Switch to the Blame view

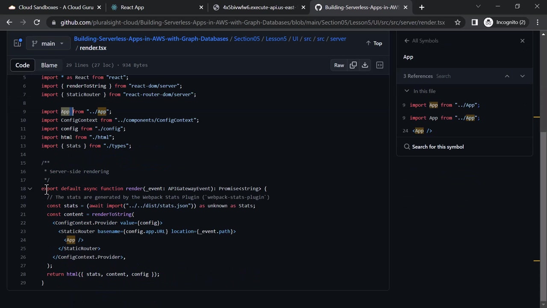pos(49,65)
